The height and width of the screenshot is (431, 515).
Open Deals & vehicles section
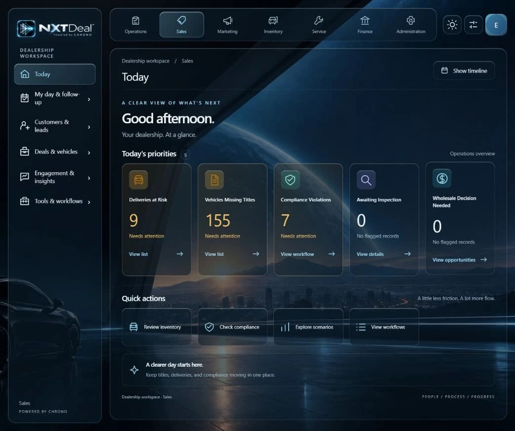55,151
